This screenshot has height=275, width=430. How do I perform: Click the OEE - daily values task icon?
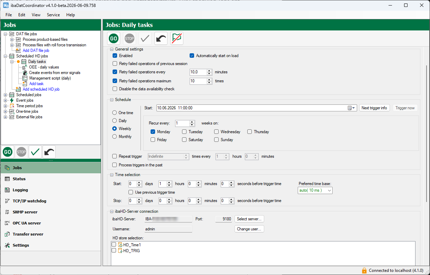coord(25,67)
